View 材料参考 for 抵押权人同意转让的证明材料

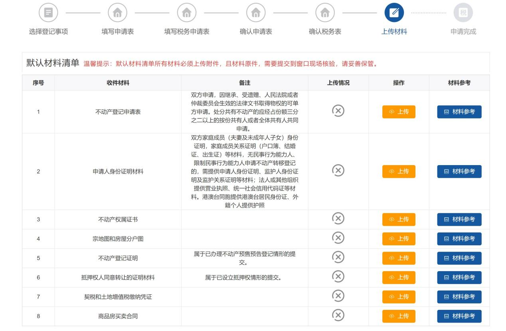459,278
